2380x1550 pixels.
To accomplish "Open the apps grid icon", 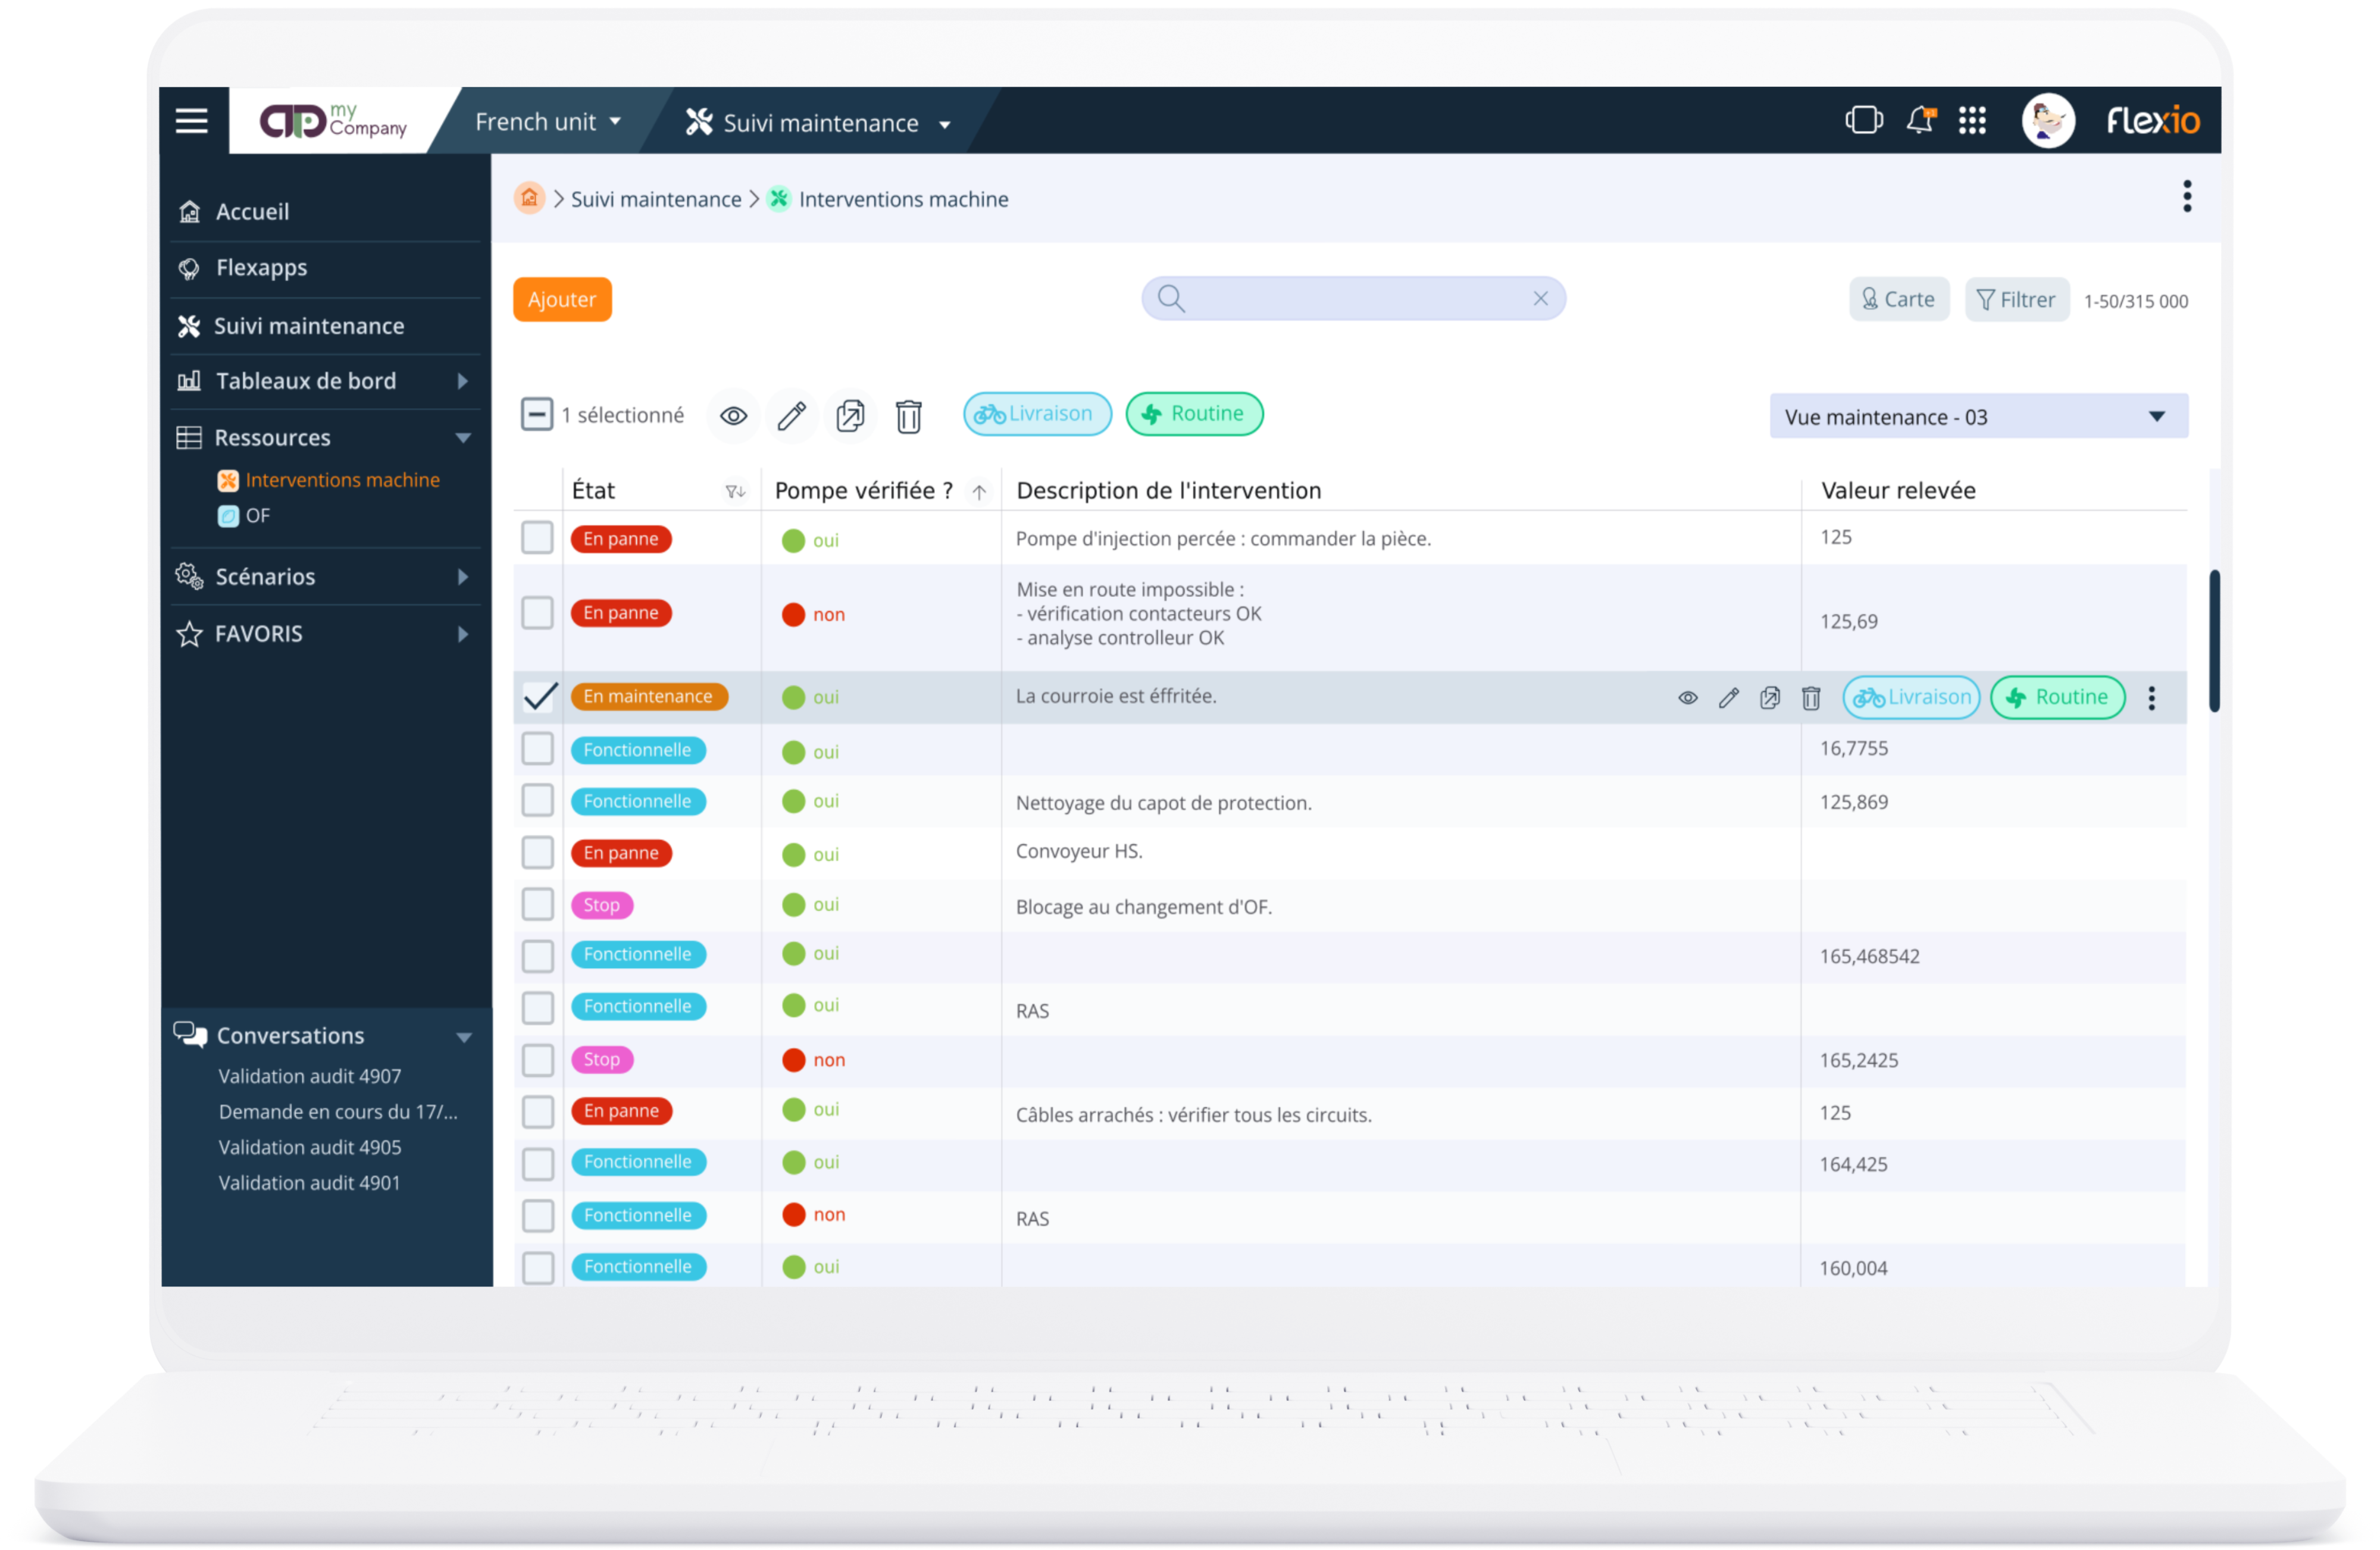I will (1972, 121).
